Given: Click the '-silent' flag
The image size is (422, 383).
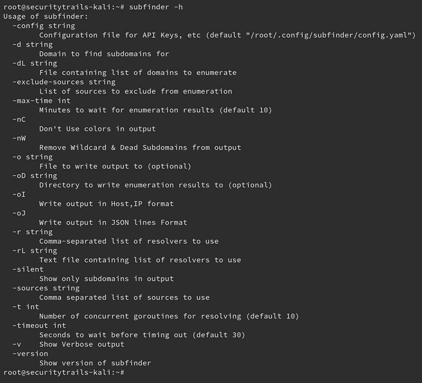Looking at the screenshot, I should click(x=28, y=269).
